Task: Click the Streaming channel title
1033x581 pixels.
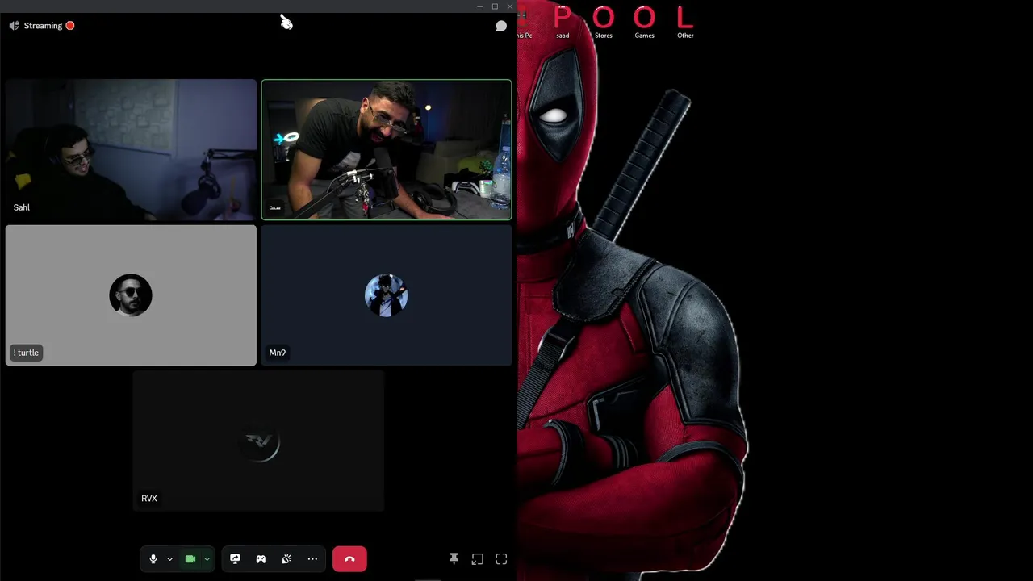Action: tap(43, 26)
